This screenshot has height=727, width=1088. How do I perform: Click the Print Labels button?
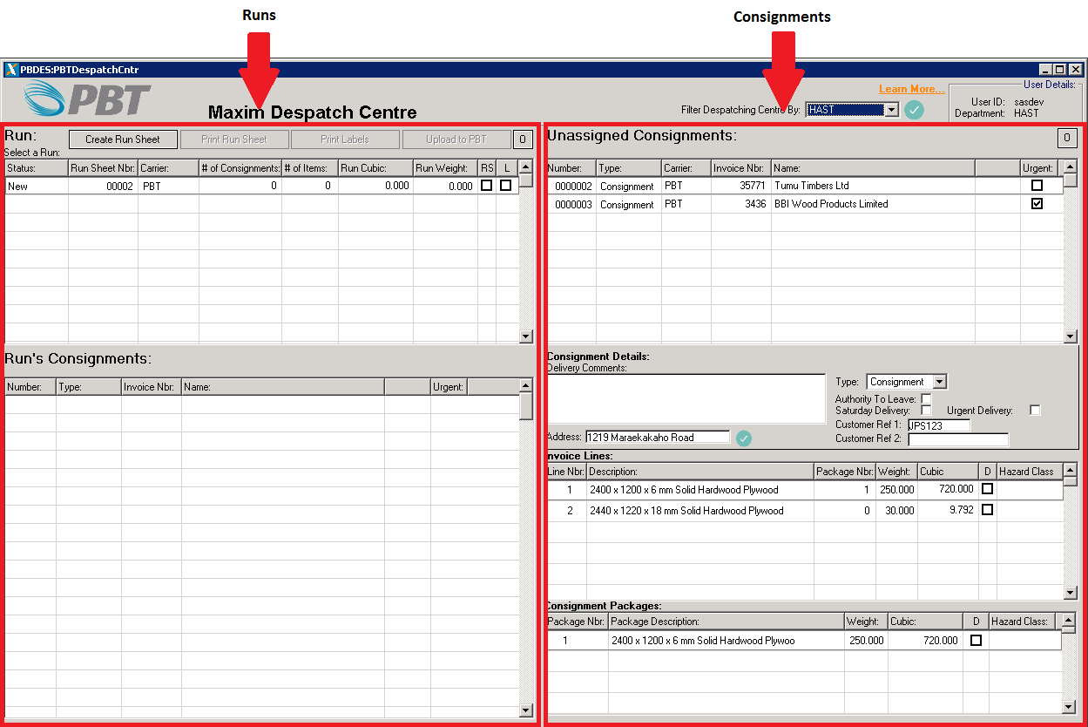point(345,139)
